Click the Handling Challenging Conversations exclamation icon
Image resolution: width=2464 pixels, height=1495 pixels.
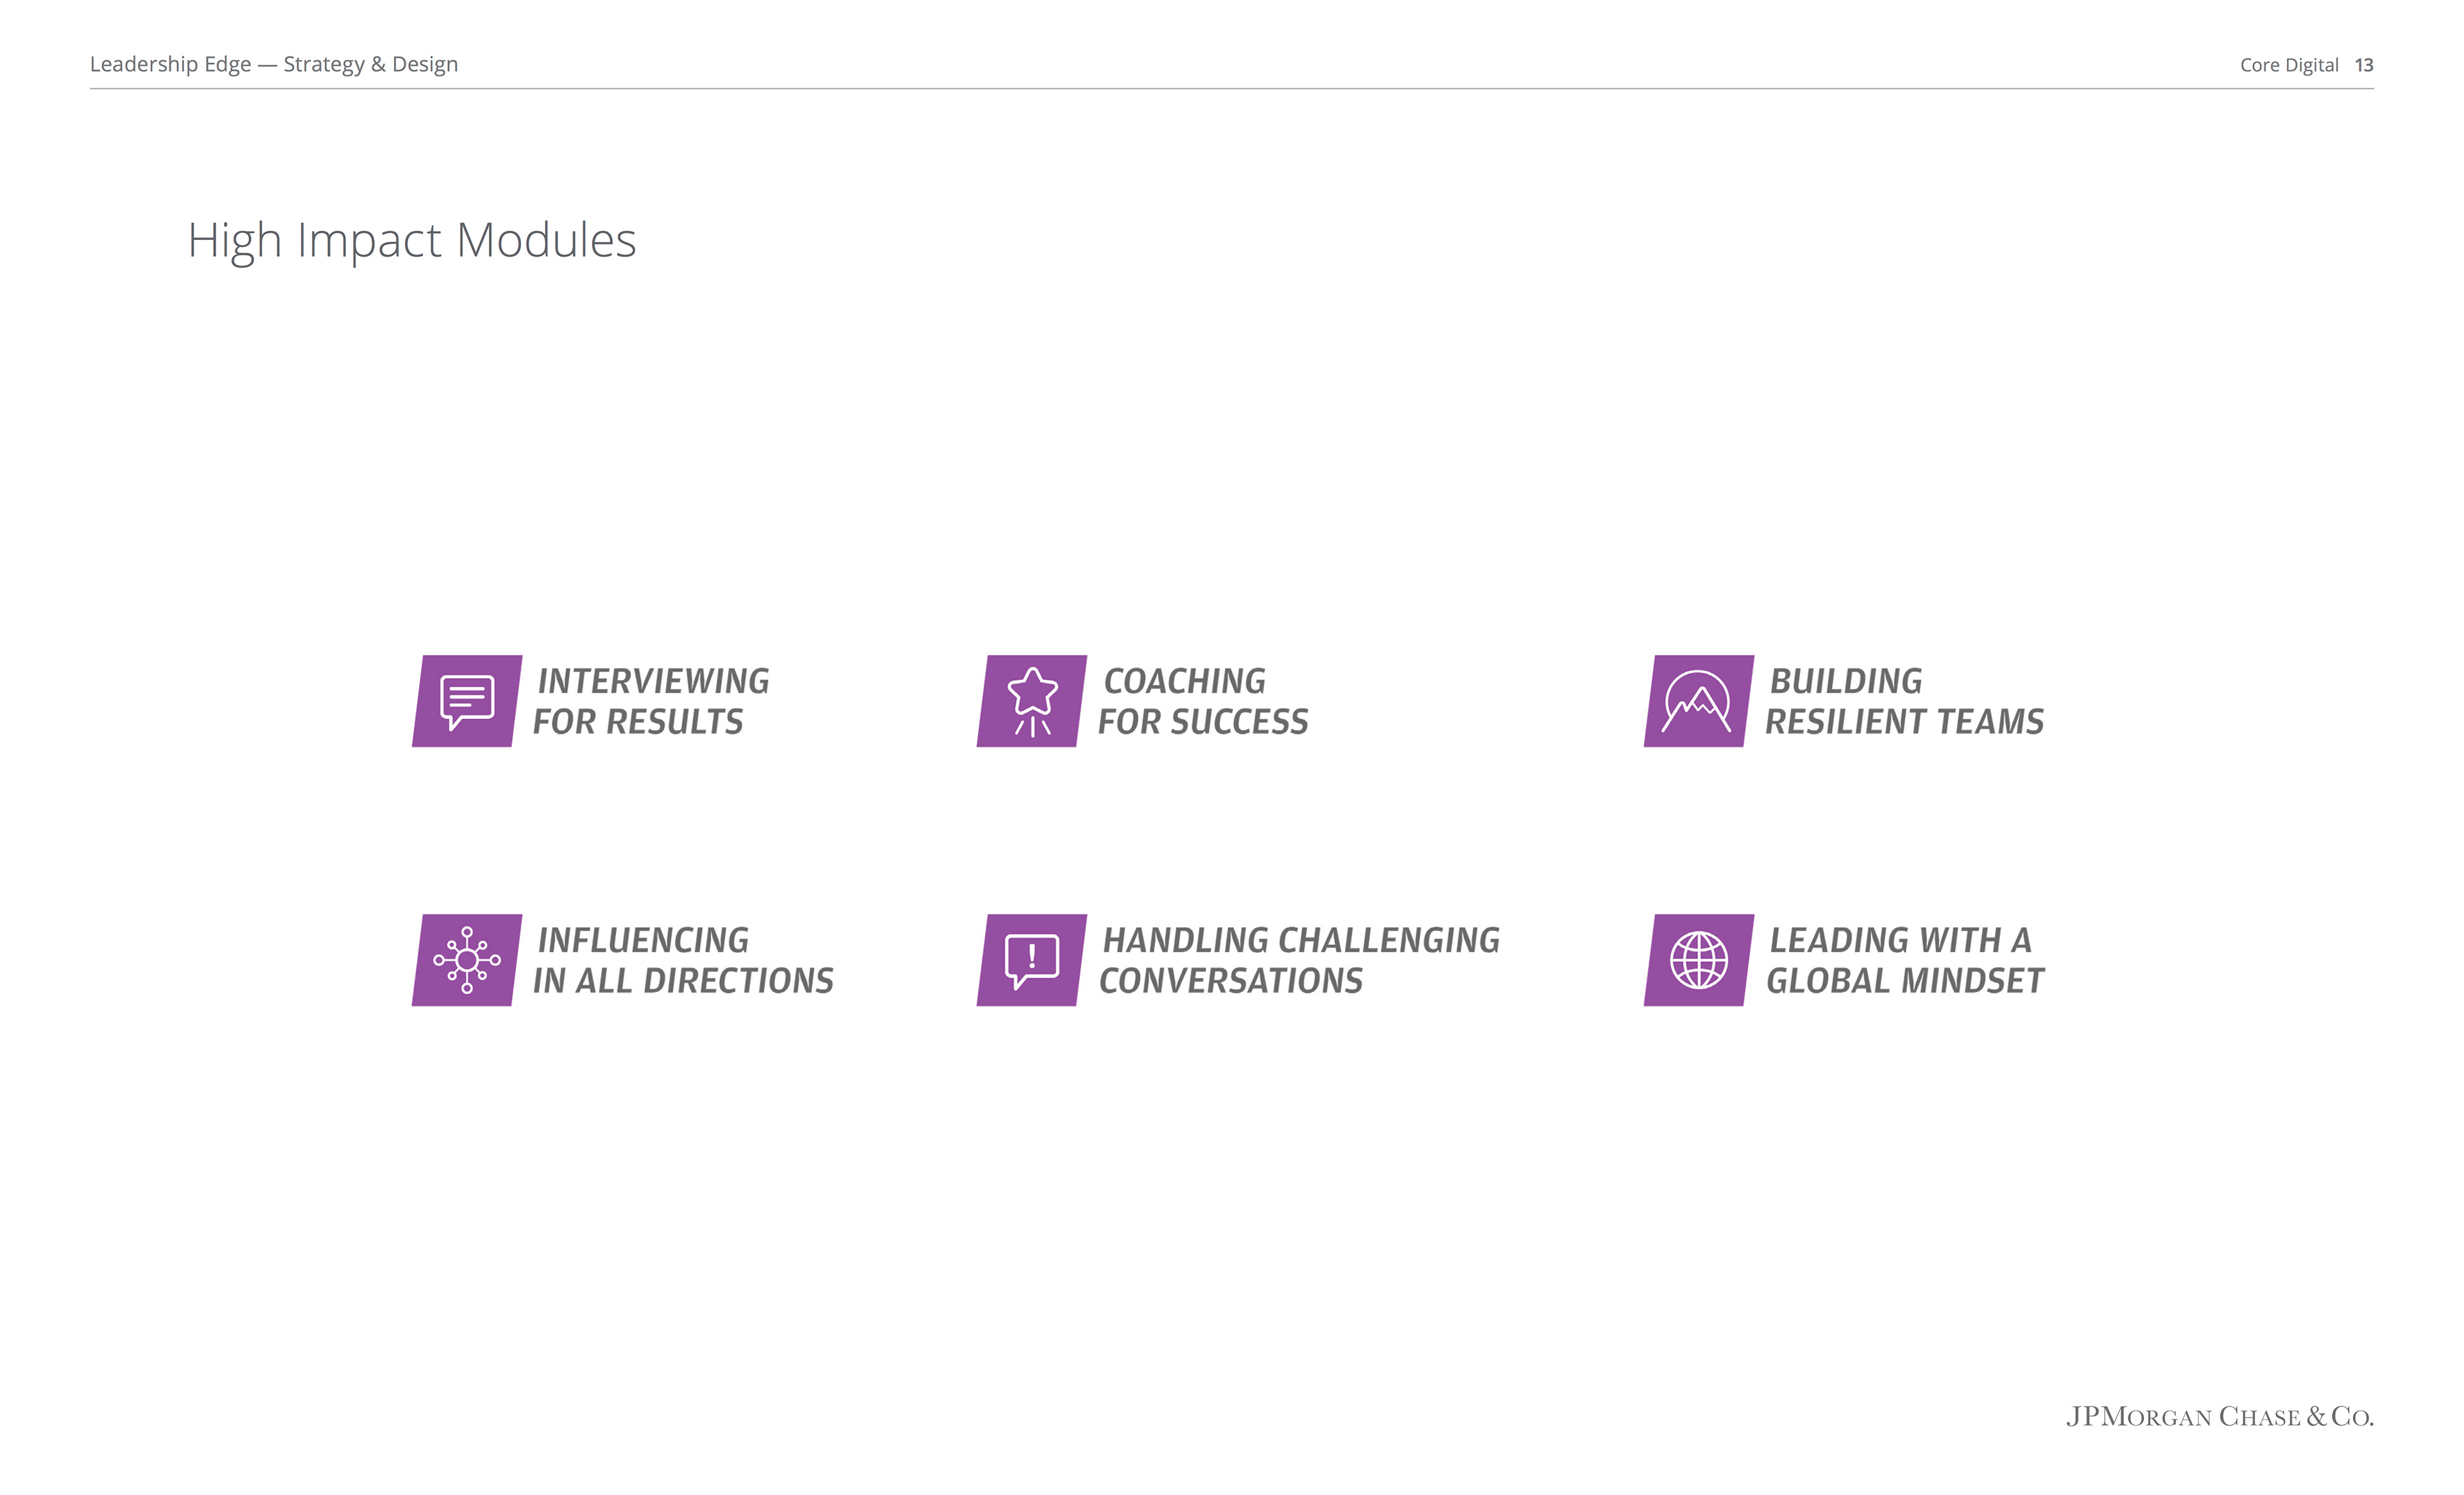coord(1032,960)
